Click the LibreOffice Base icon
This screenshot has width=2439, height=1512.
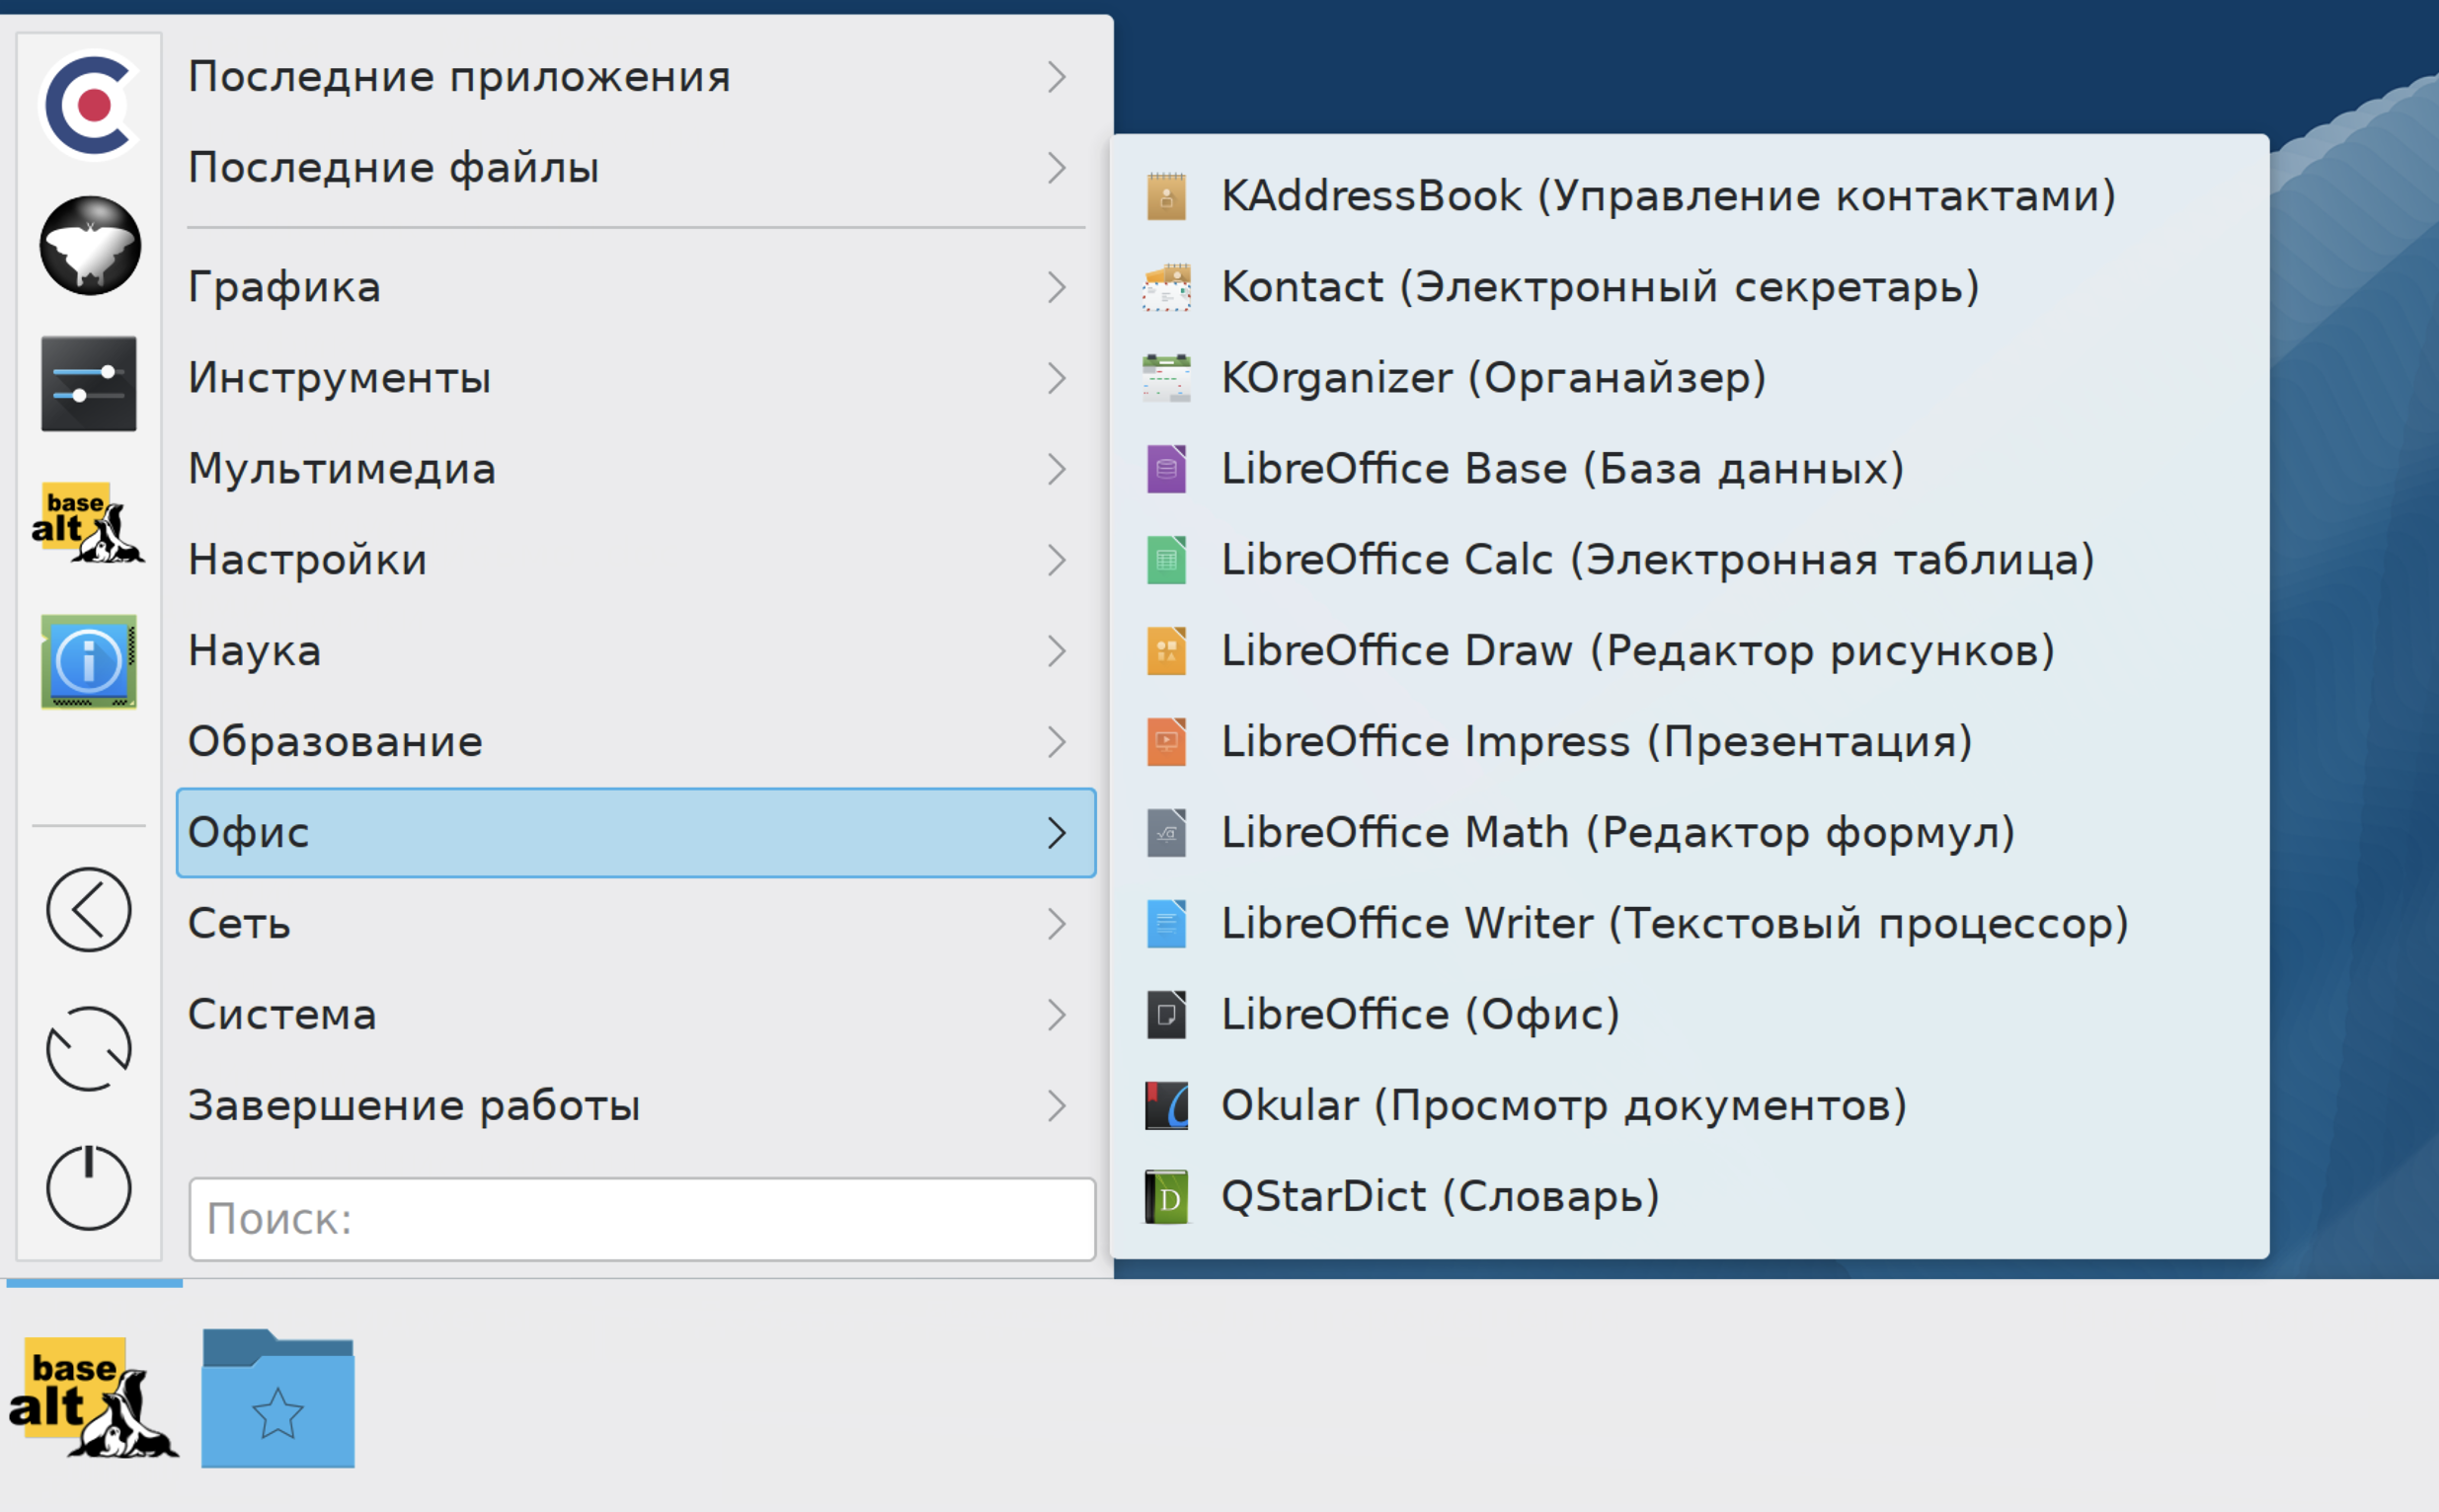(1166, 469)
